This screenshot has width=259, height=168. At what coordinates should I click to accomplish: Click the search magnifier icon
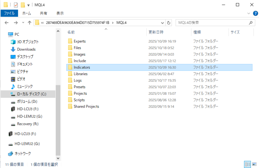pos(251,23)
